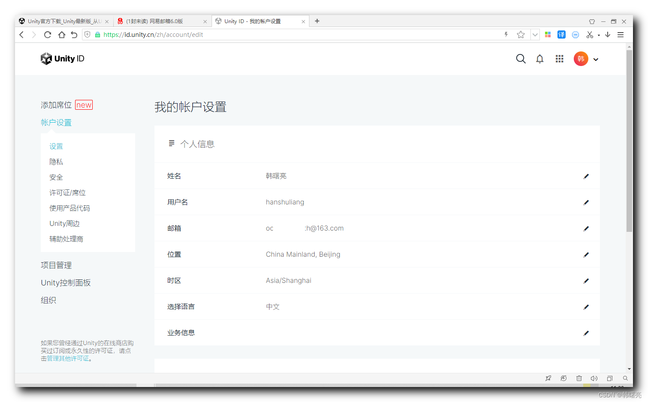Open the apps grid menu
The width and height of the screenshot is (648, 402).
559,59
